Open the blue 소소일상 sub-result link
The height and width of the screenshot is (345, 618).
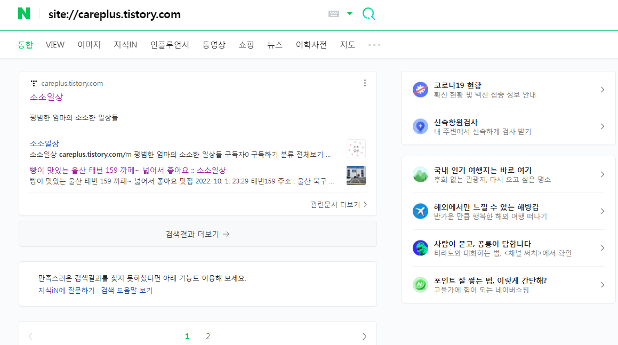click(x=44, y=143)
